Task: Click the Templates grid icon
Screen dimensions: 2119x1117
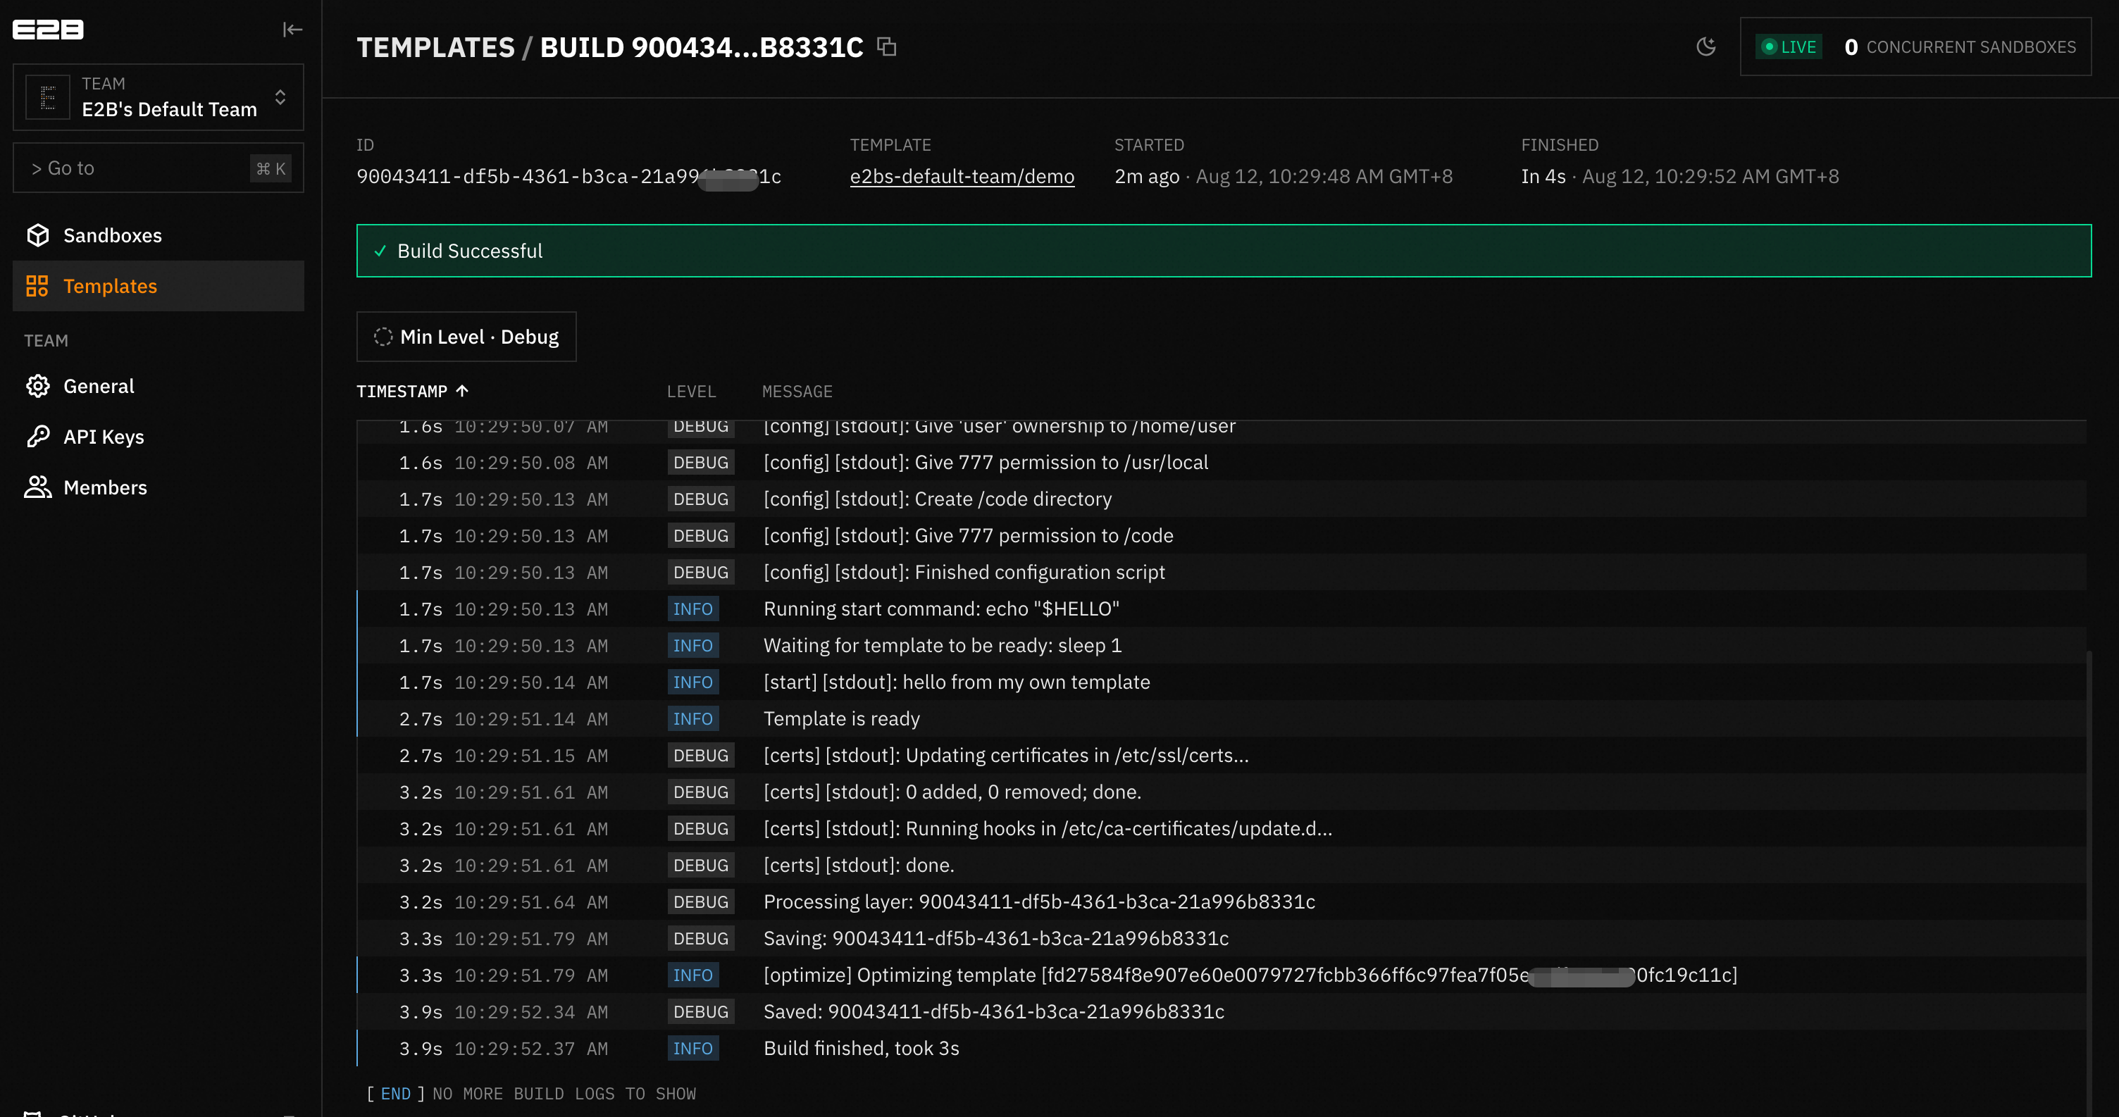Action: coord(37,286)
